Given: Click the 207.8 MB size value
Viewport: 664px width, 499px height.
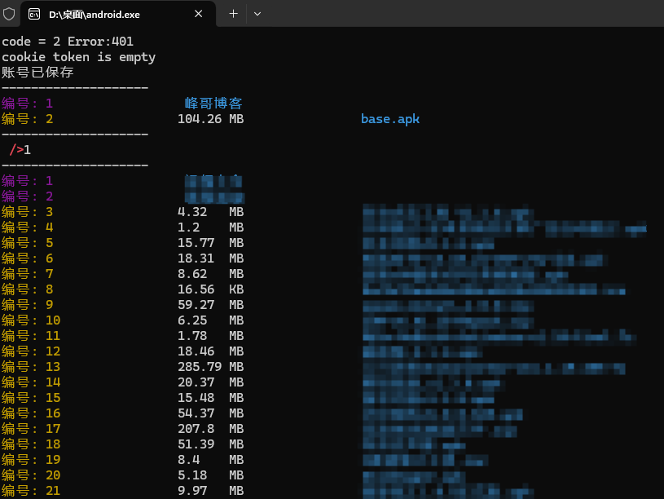Looking at the screenshot, I should [210, 429].
